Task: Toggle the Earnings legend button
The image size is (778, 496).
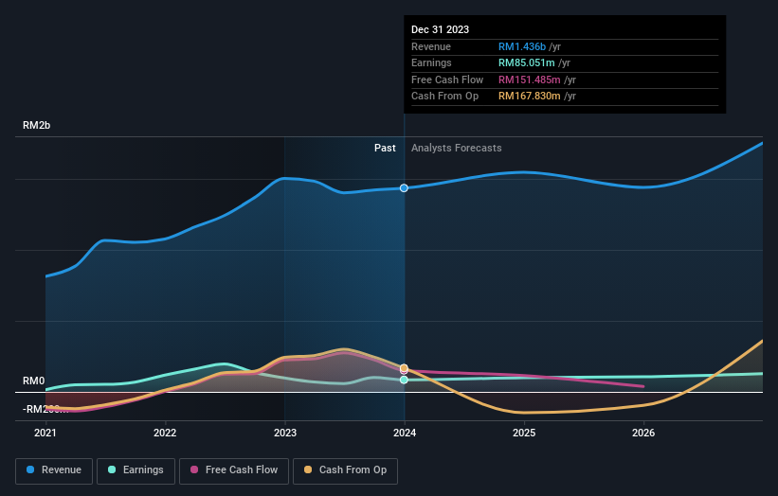Action: [x=136, y=470]
